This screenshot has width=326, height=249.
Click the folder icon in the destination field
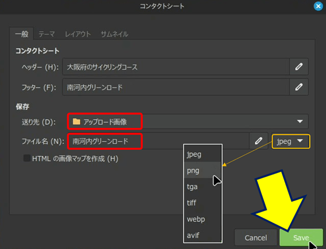click(x=77, y=122)
